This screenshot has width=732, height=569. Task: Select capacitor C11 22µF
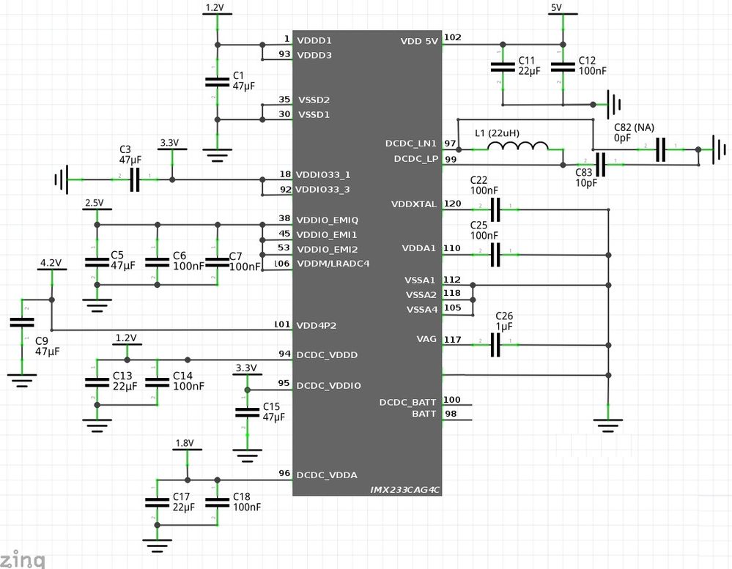pyautogui.click(x=502, y=67)
